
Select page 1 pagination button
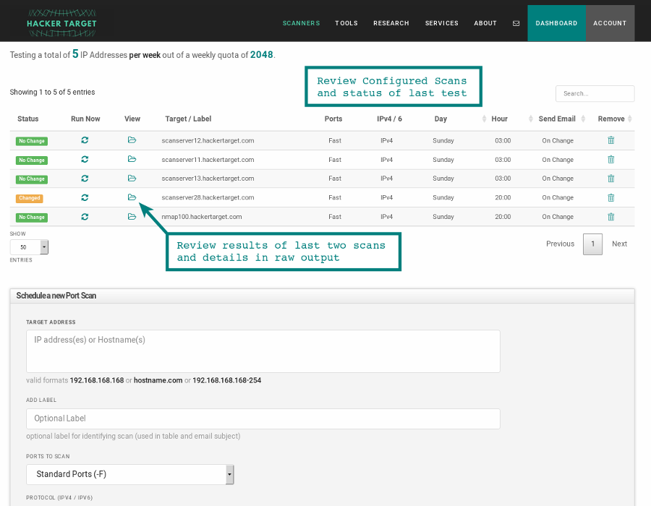click(592, 244)
